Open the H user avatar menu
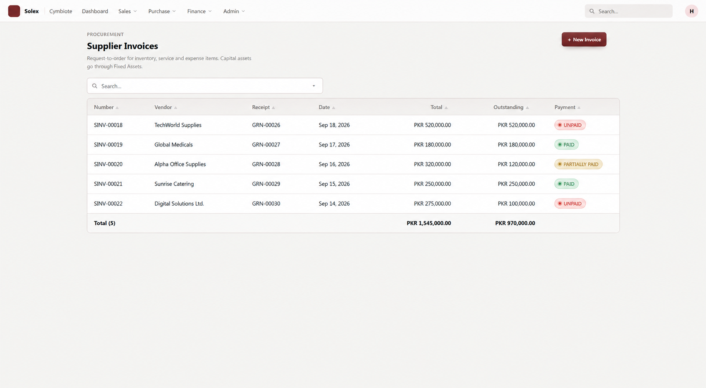This screenshot has width=706, height=388. tap(691, 11)
